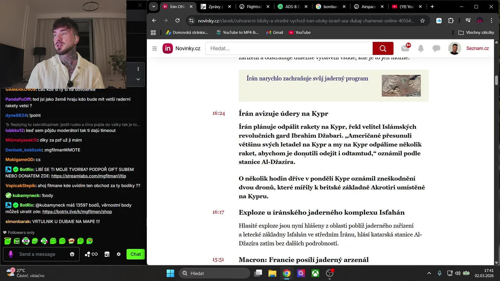Click the Windows taskbar Hledat search box
Viewport: 500px width, 281px height.
pos(214,273)
